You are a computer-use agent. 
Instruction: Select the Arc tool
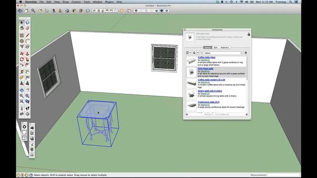(x=27, y=41)
